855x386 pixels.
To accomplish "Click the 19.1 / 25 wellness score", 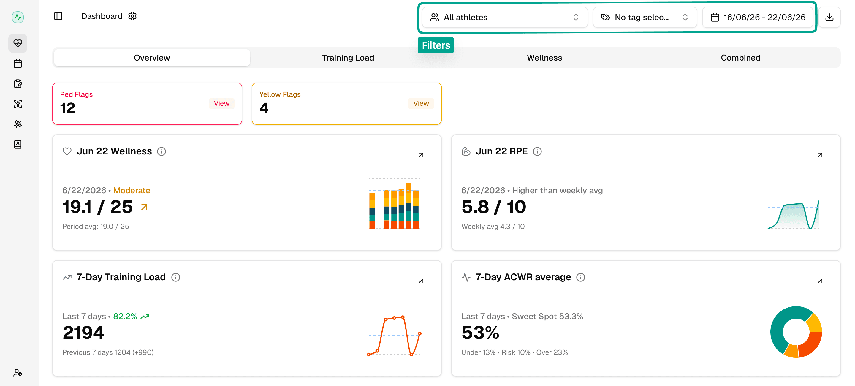I will (x=98, y=207).
